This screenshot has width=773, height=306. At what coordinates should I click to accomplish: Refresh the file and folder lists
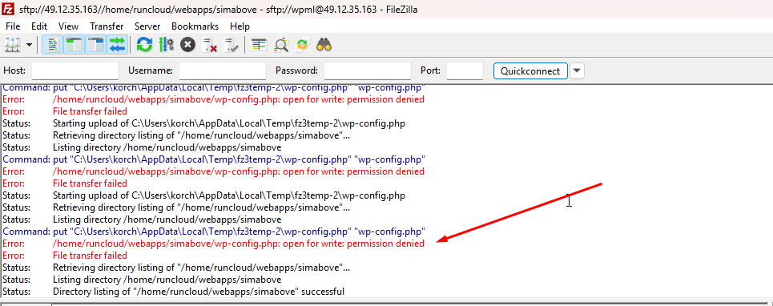tap(144, 46)
